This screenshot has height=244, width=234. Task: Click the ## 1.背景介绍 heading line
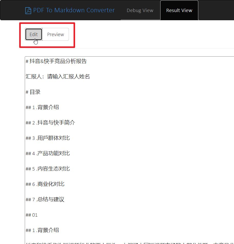click(x=42, y=107)
